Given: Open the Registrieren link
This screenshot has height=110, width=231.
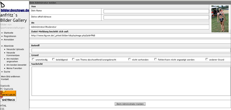Looking at the screenshot, I should point(10,36).
